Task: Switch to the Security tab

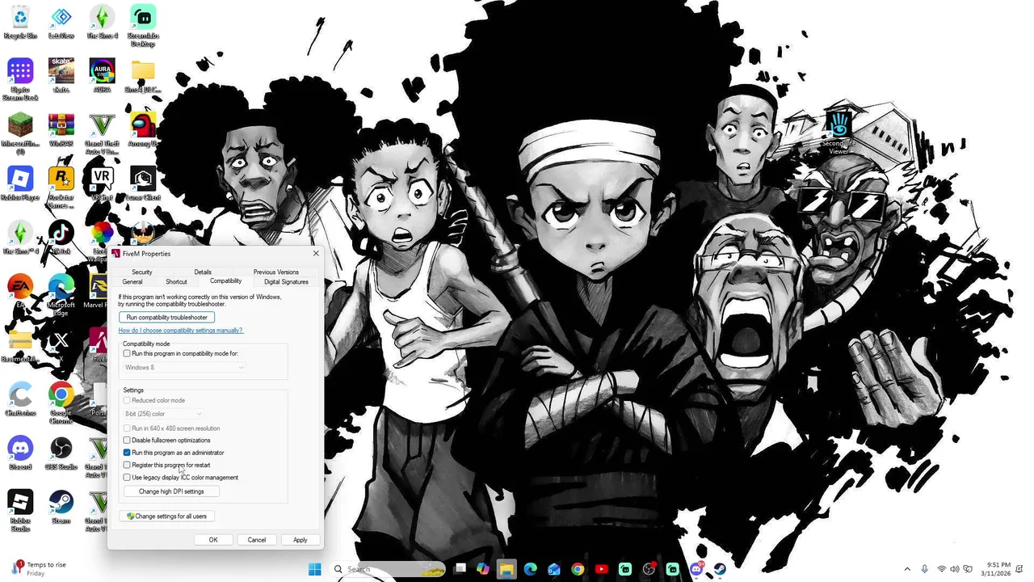Action: (142, 272)
